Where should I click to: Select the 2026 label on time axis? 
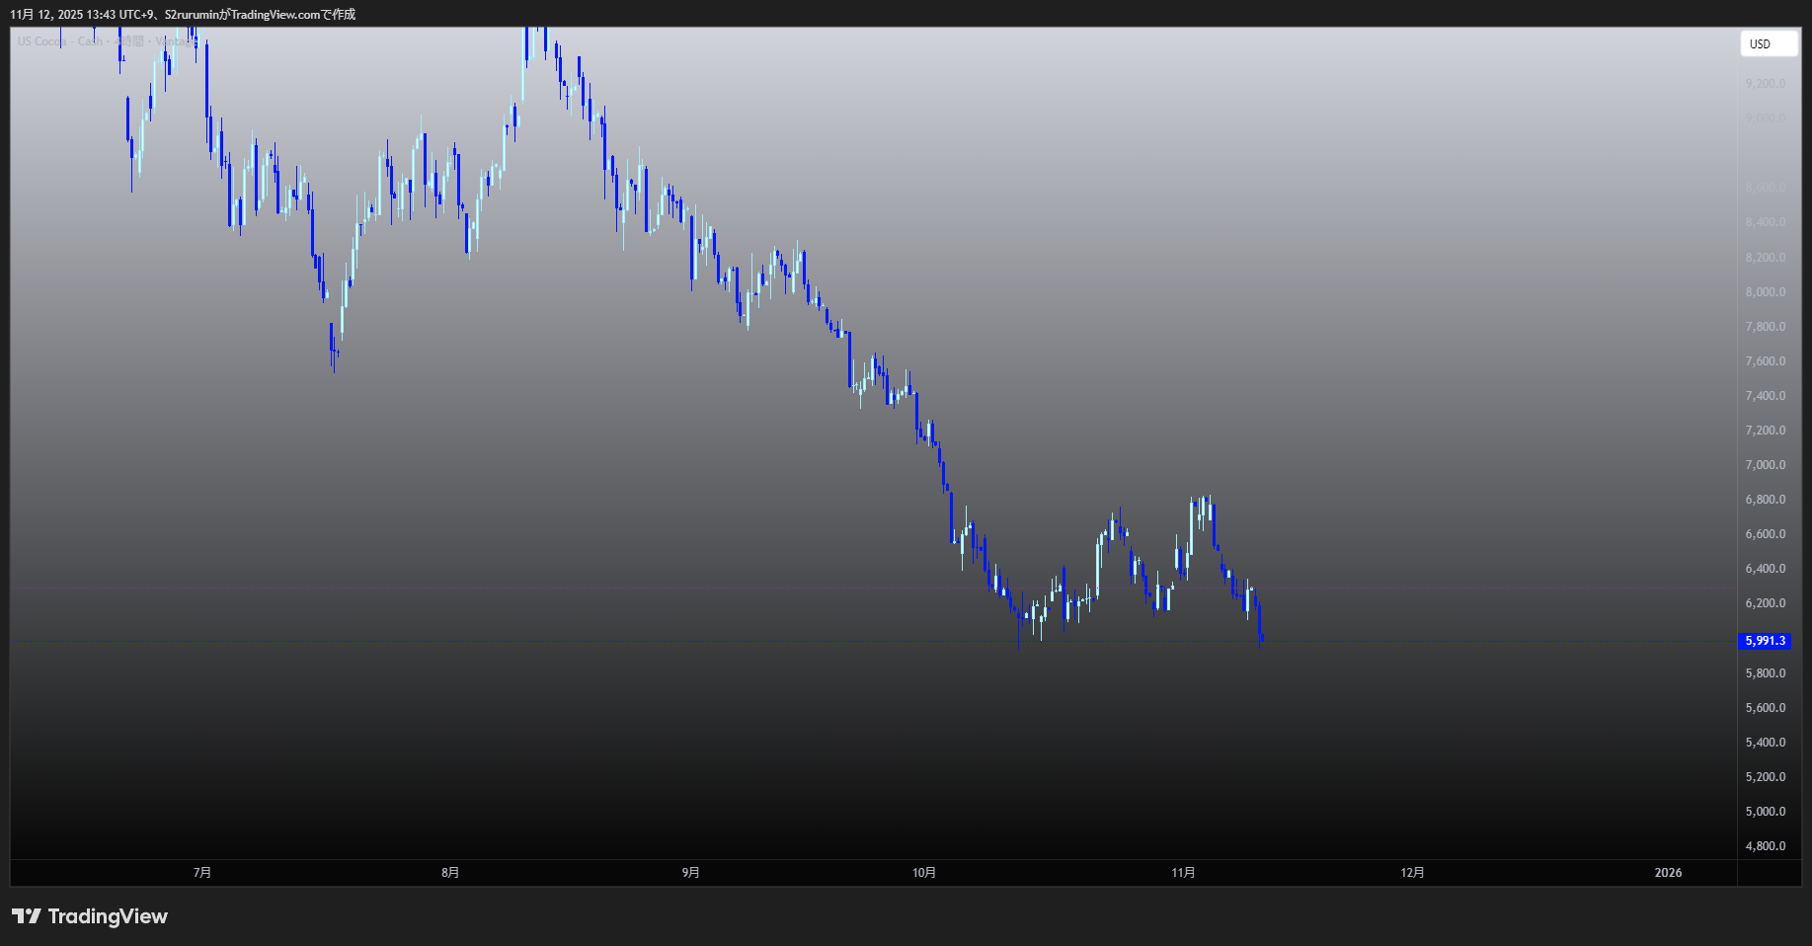1668,873
